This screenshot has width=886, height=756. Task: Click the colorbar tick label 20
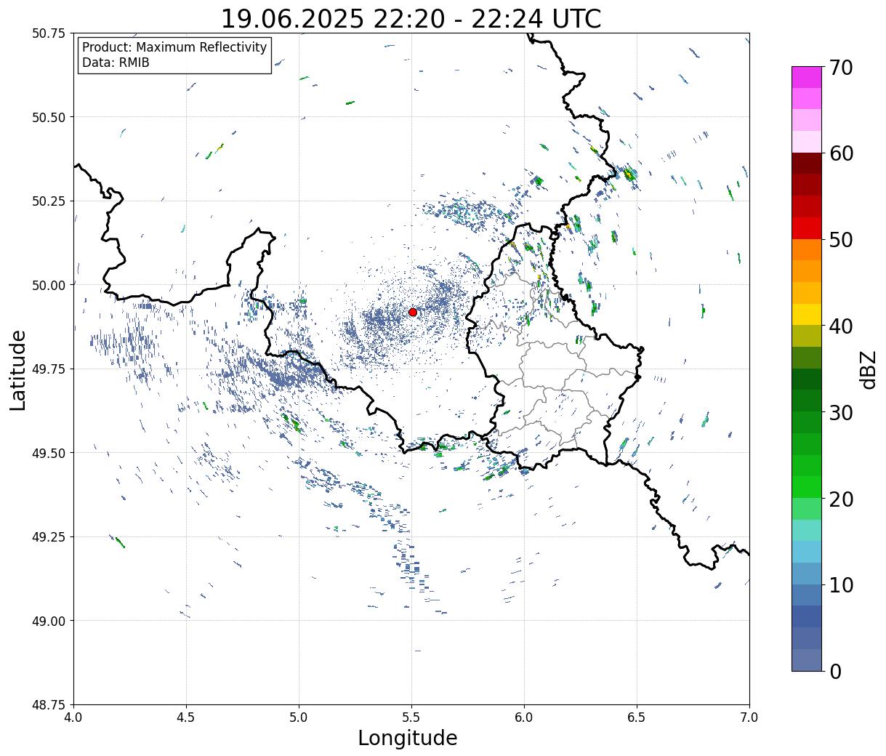tap(840, 499)
